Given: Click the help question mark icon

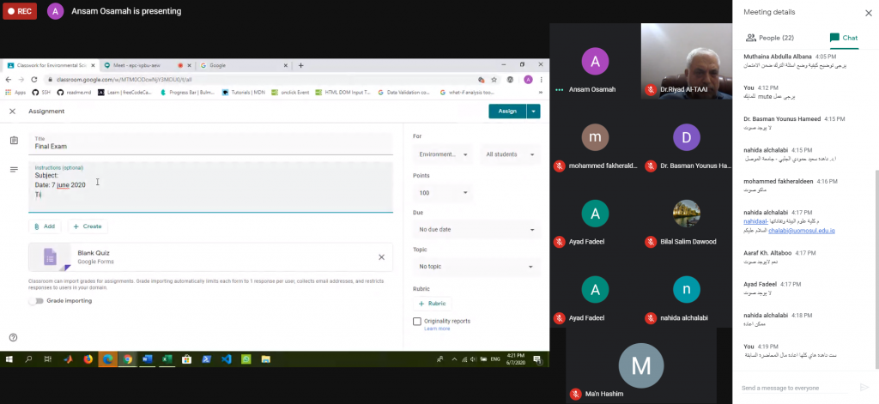Looking at the screenshot, I should click(x=13, y=337).
